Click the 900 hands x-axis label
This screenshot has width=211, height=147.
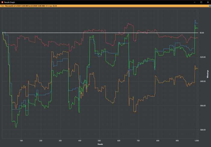tap(177, 141)
